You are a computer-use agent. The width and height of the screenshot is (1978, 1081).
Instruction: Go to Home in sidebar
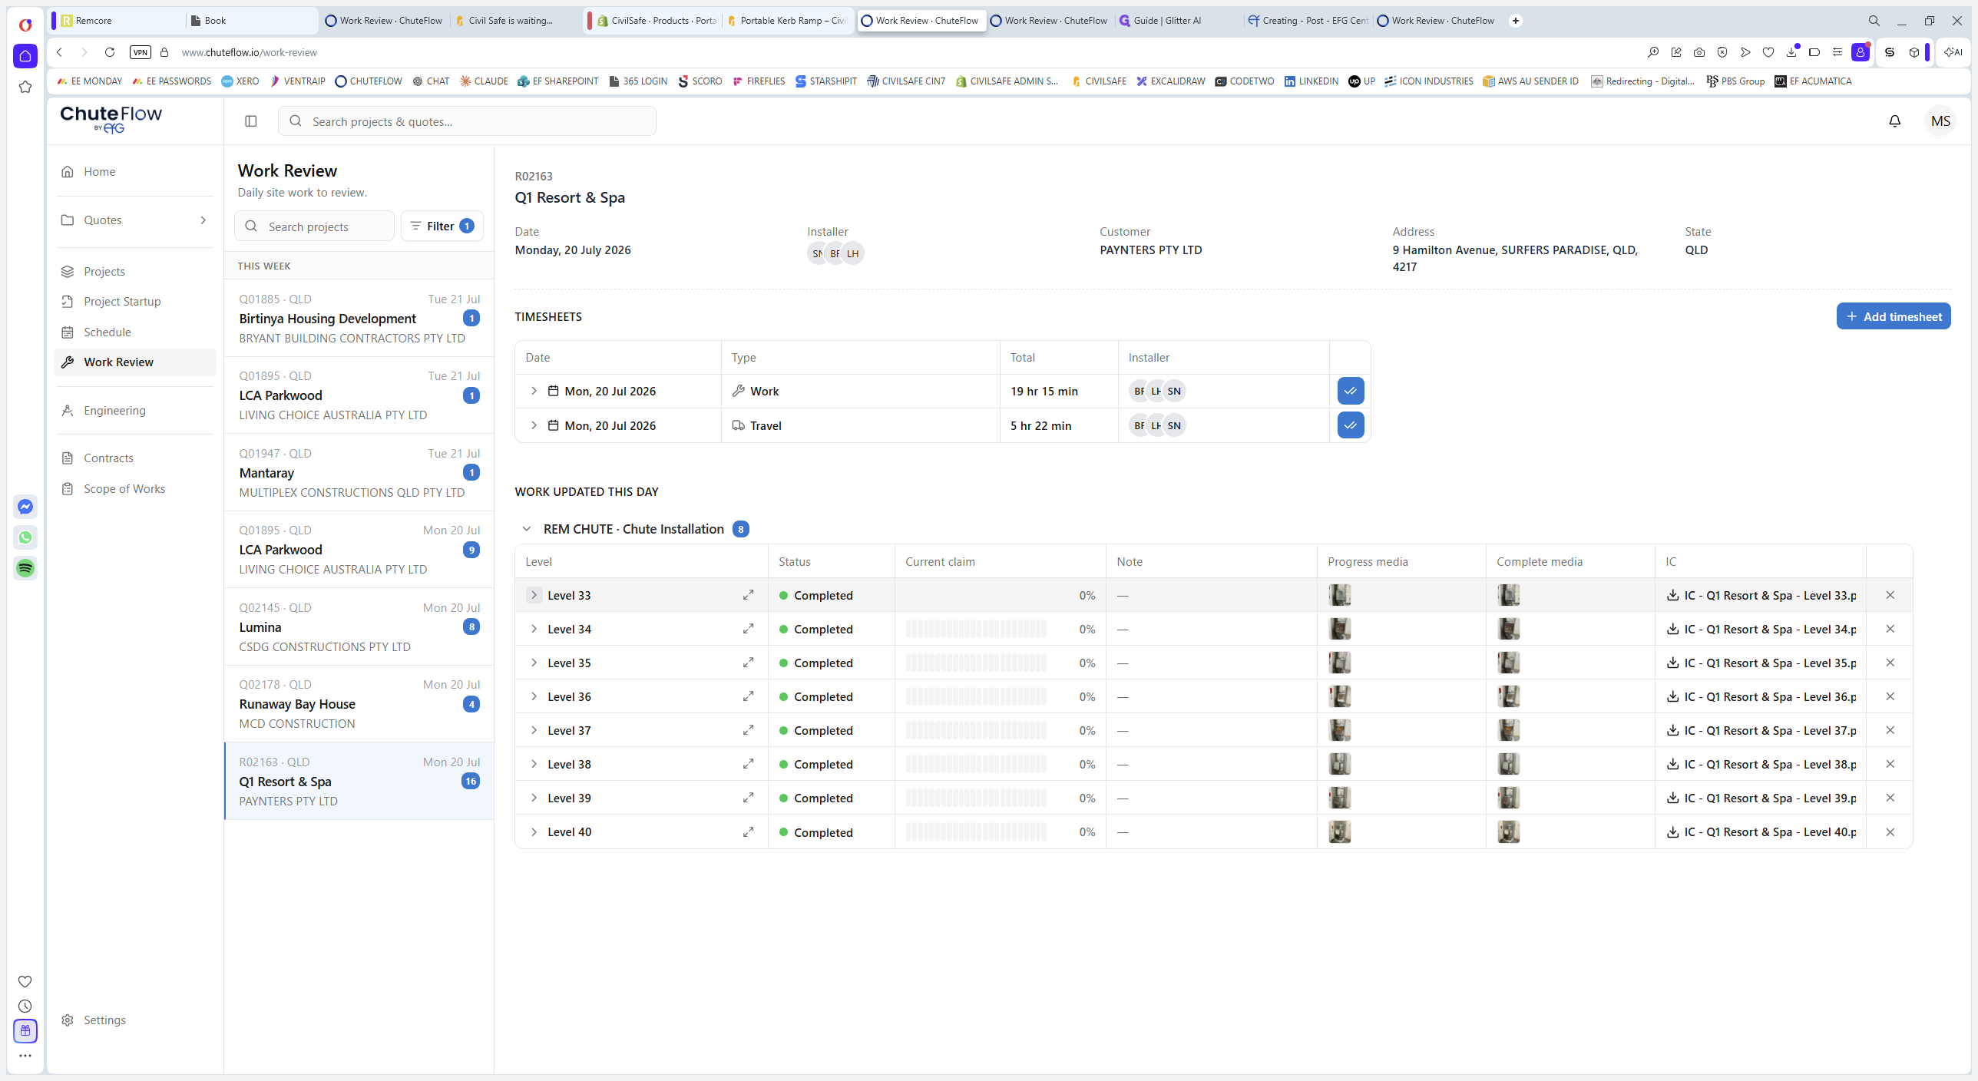[135, 172]
